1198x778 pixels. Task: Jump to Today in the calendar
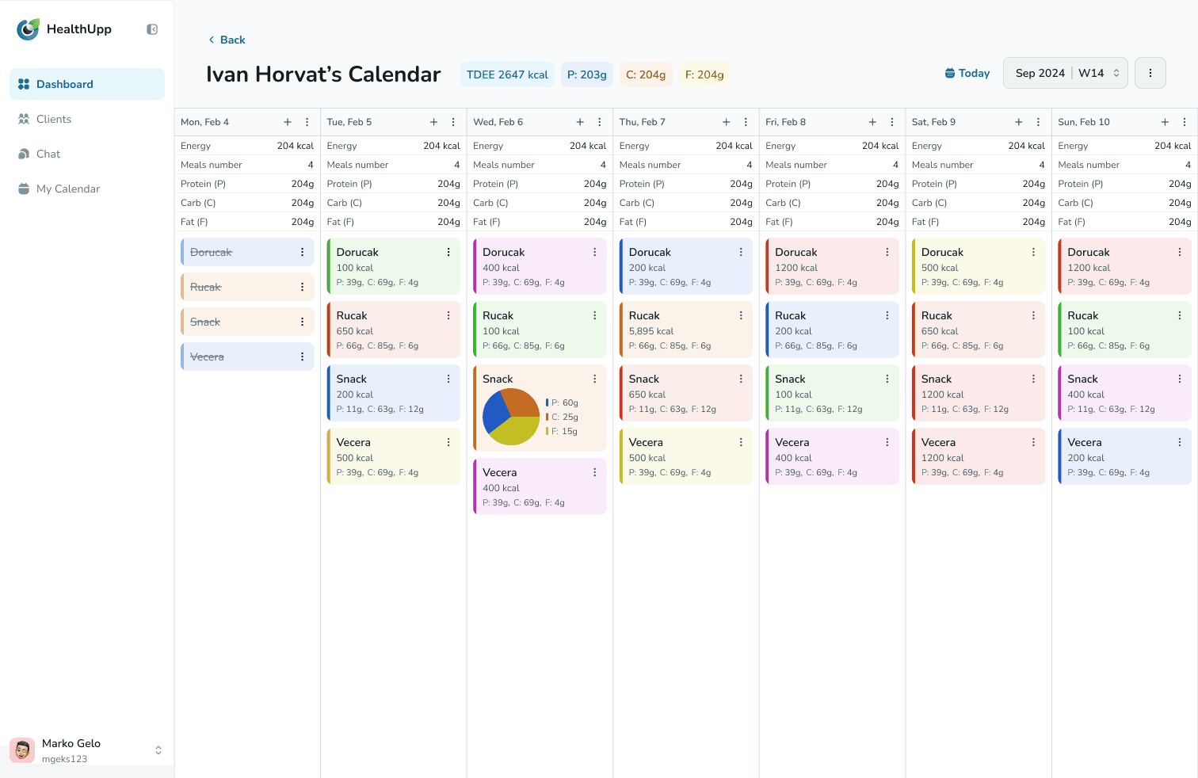coord(967,73)
